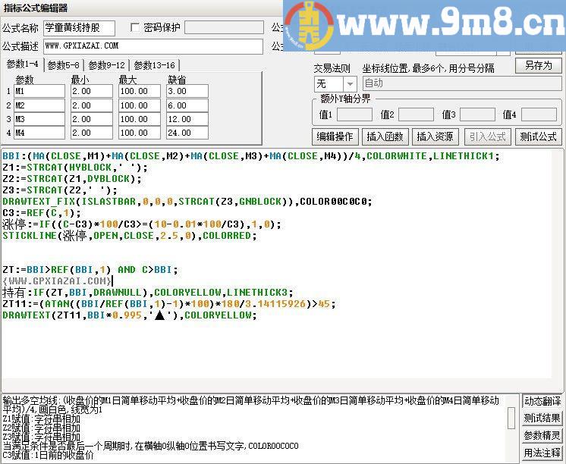566x464 pixels.
Task: Click the 值1 input box
Action: coord(354,114)
